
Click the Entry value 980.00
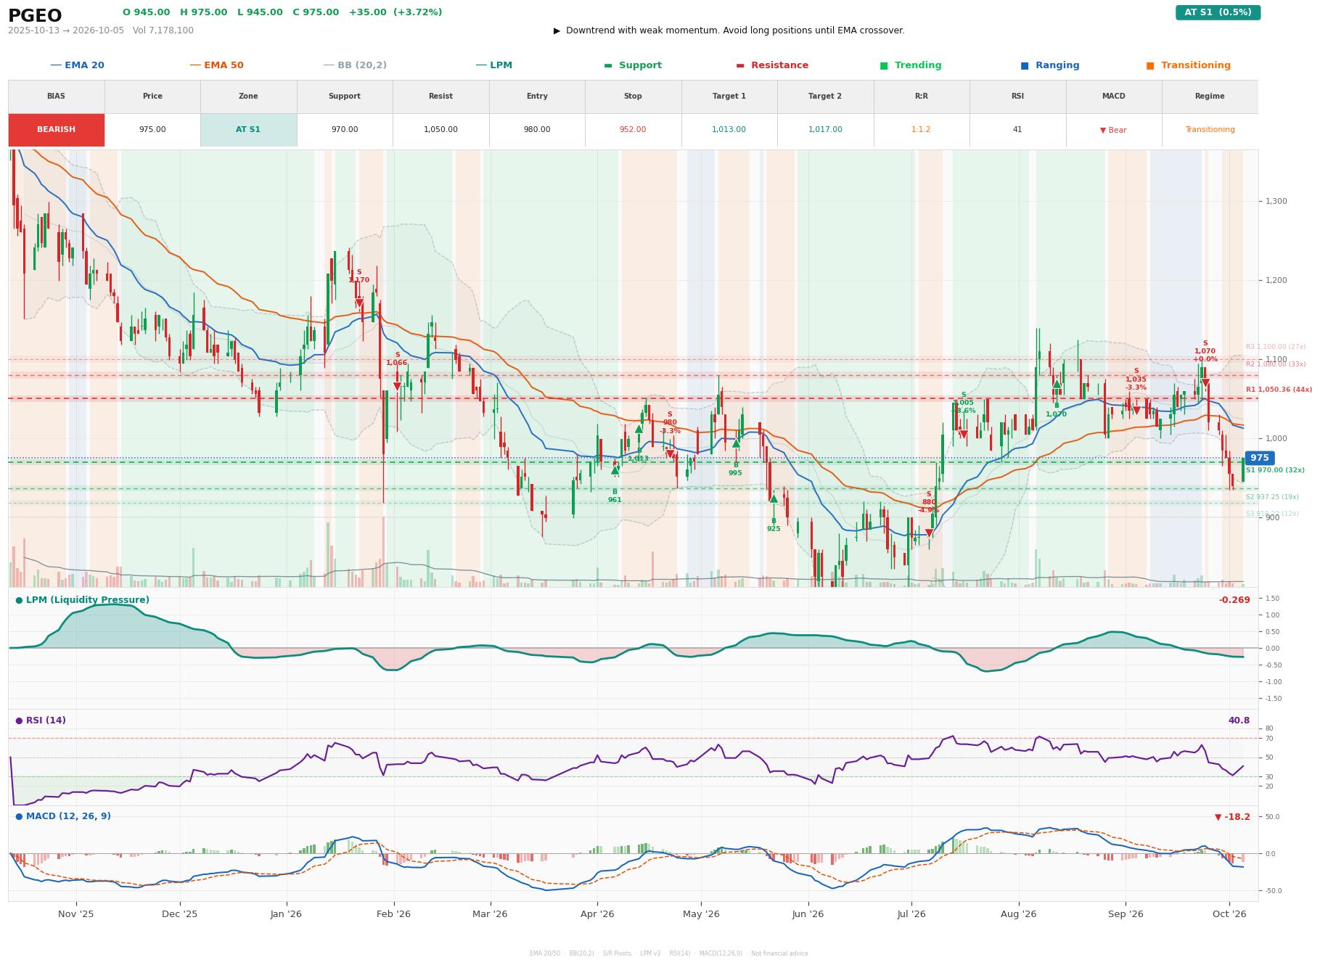(x=537, y=130)
